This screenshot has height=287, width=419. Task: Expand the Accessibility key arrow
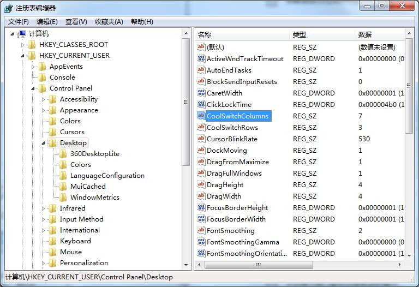coord(44,99)
